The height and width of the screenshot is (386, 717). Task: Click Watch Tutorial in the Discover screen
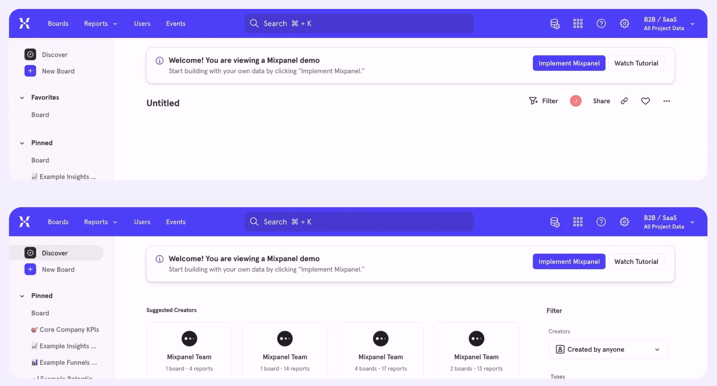[x=636, y=262]
